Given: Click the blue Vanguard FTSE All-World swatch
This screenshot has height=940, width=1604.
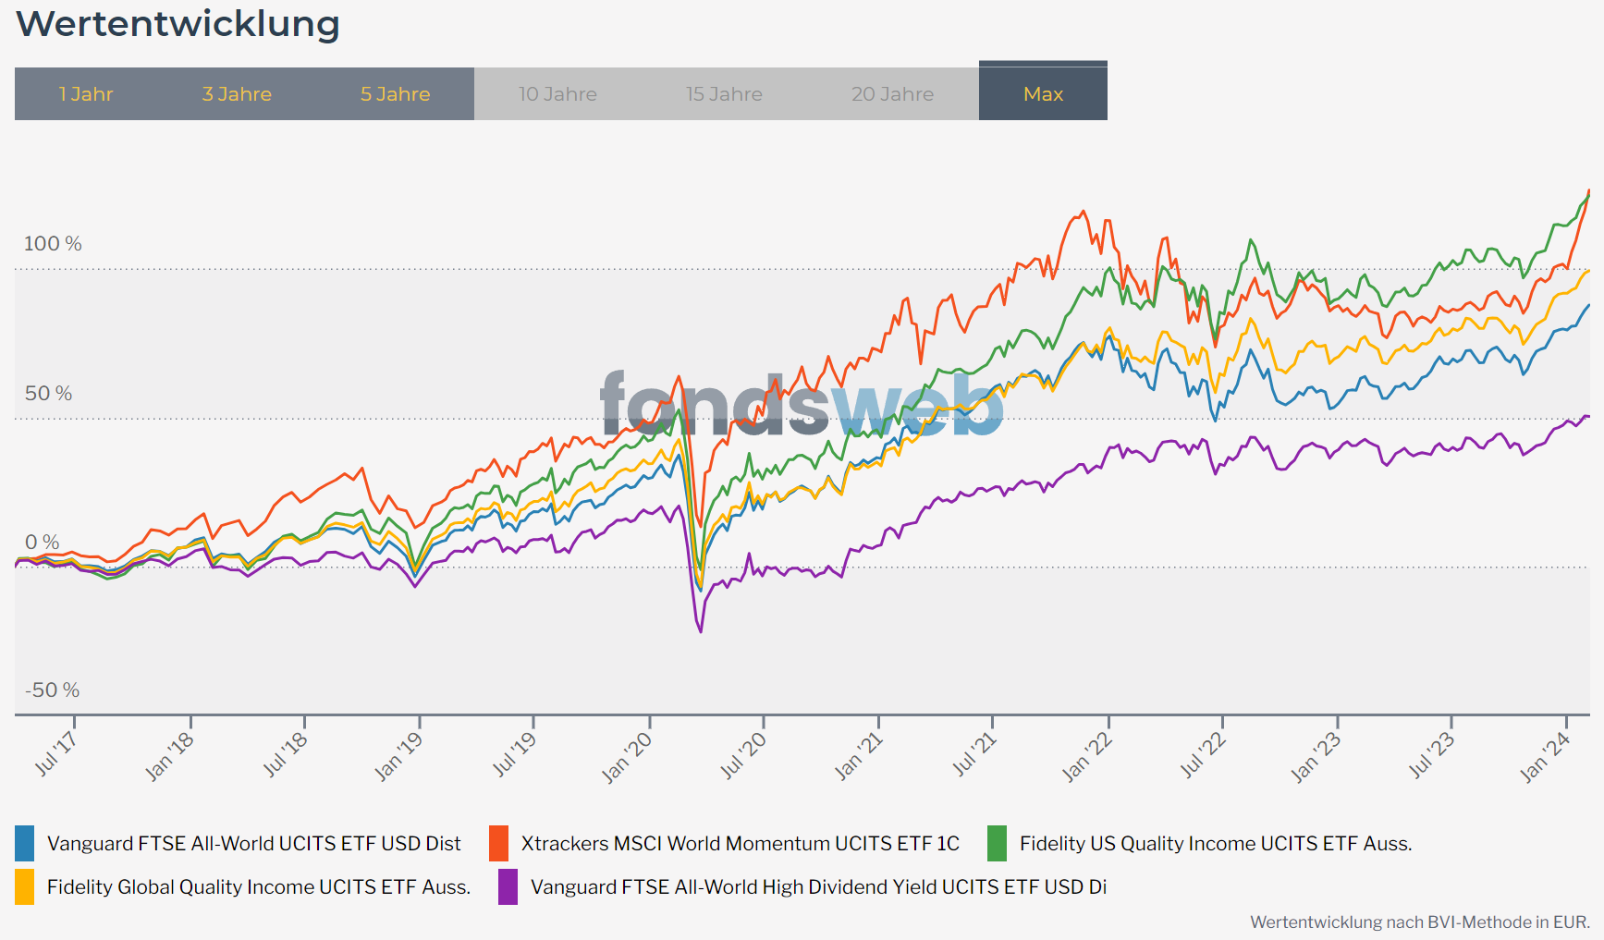Looking at the screenshot, I should click(x=25, y=843).
